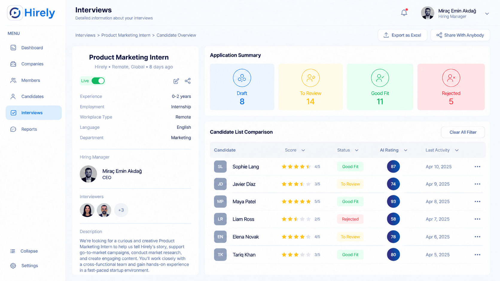Open more options for Sophie Lang
This screenshot has height=281, width=500.
pyautogui.click(x=477, y=167)
